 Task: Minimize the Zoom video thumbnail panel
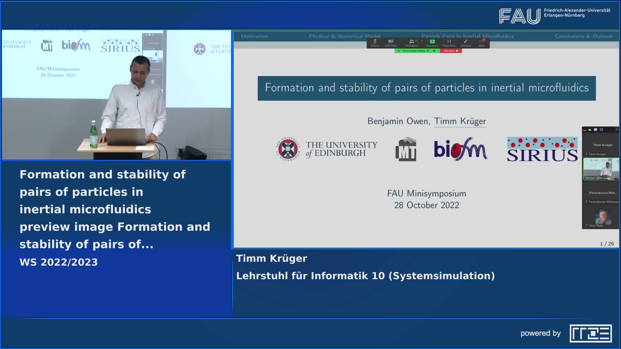(x=585, y=130)
